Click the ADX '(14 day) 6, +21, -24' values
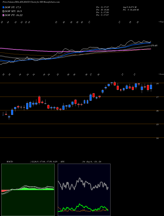Image resolution: width=164 pixels, height=216 pixels. point(92,162)
